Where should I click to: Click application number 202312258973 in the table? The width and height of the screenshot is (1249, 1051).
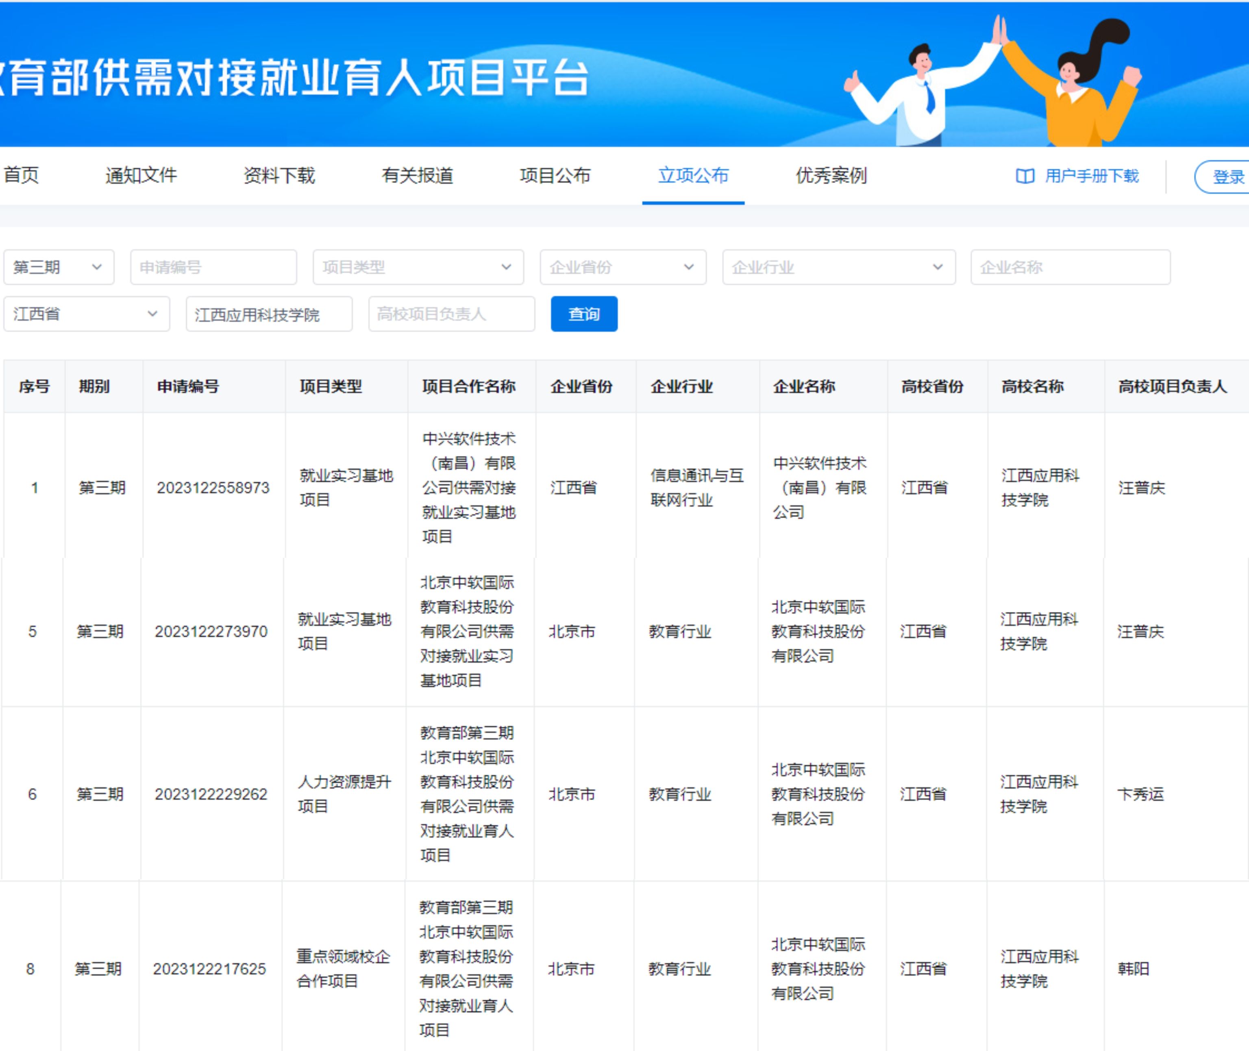(213, 488)
